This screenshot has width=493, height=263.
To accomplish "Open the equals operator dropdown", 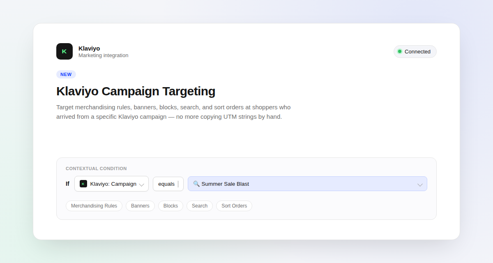I will coord(168,184).
